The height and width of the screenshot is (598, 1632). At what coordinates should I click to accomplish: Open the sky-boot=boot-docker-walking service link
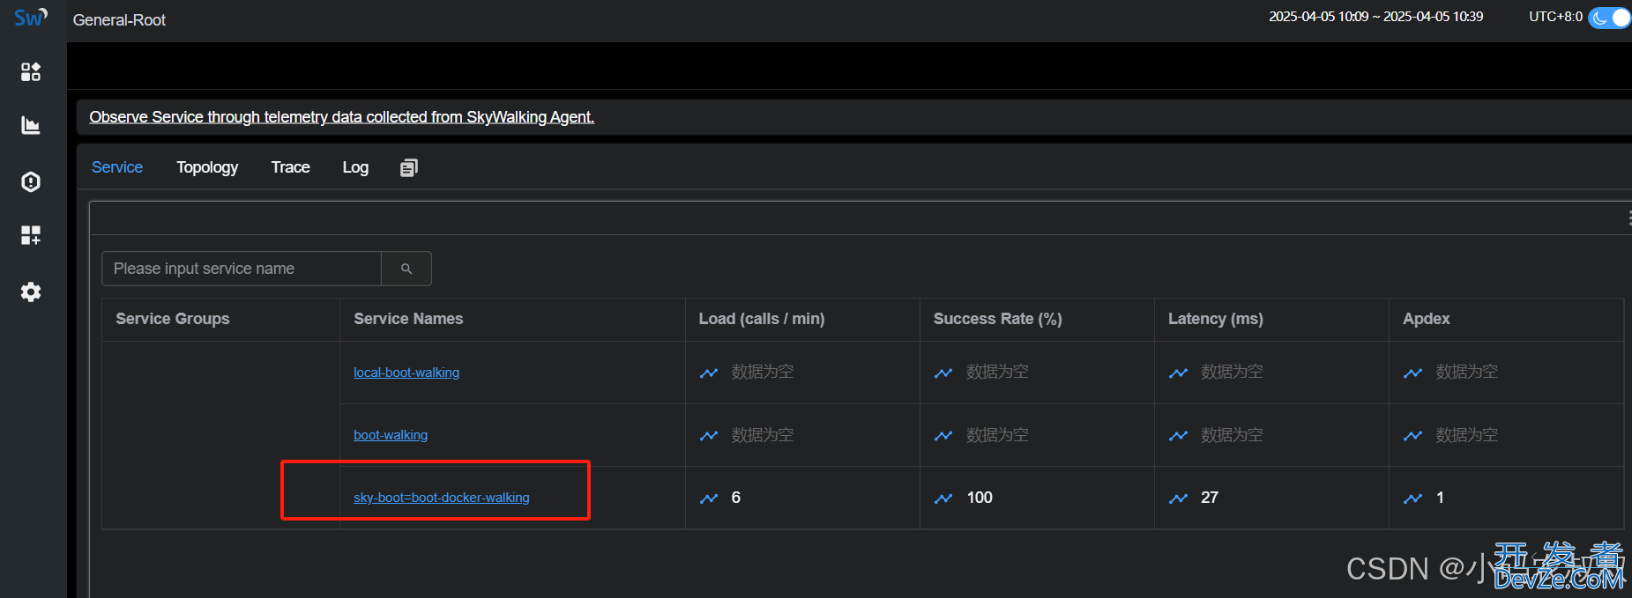442,498
